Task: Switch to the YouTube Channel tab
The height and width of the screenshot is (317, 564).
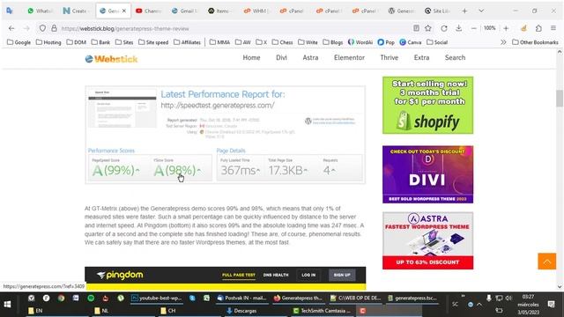Action: 149,11
